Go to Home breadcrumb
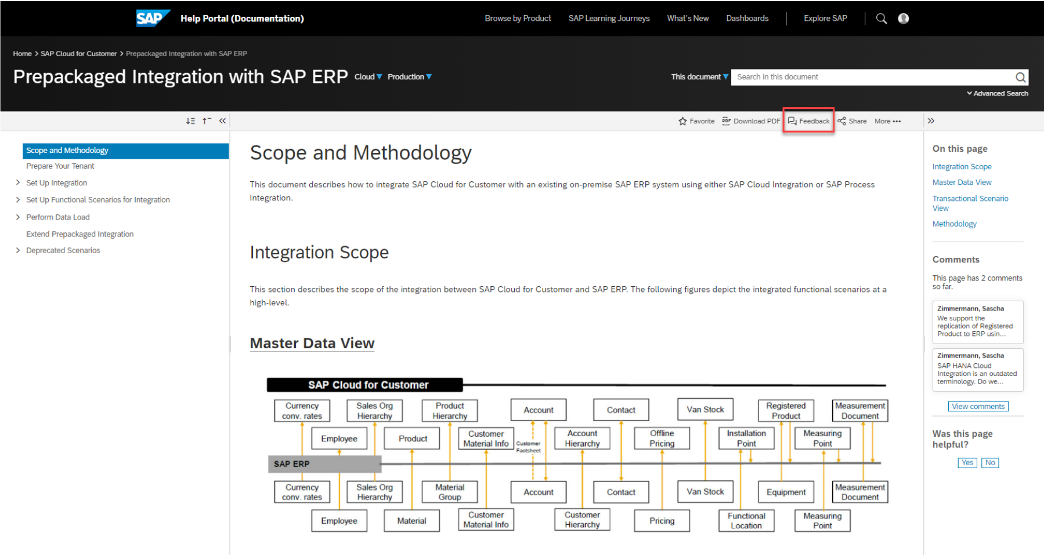The width and height of the screenshot is (1044, 555). [x=22, y=54]
